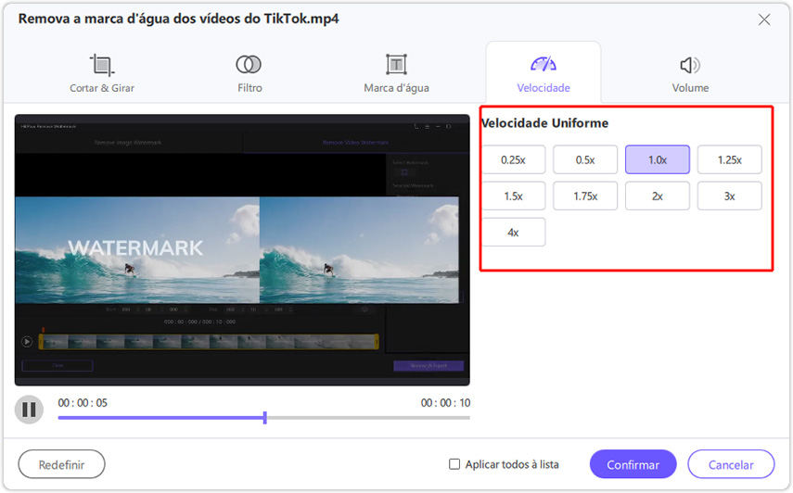Pick the 1.5x speed option

[513, 196]
